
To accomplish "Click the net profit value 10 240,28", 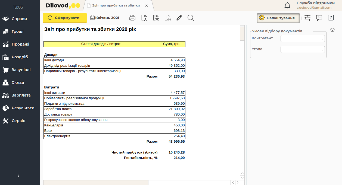I will (x=177, y=152).
